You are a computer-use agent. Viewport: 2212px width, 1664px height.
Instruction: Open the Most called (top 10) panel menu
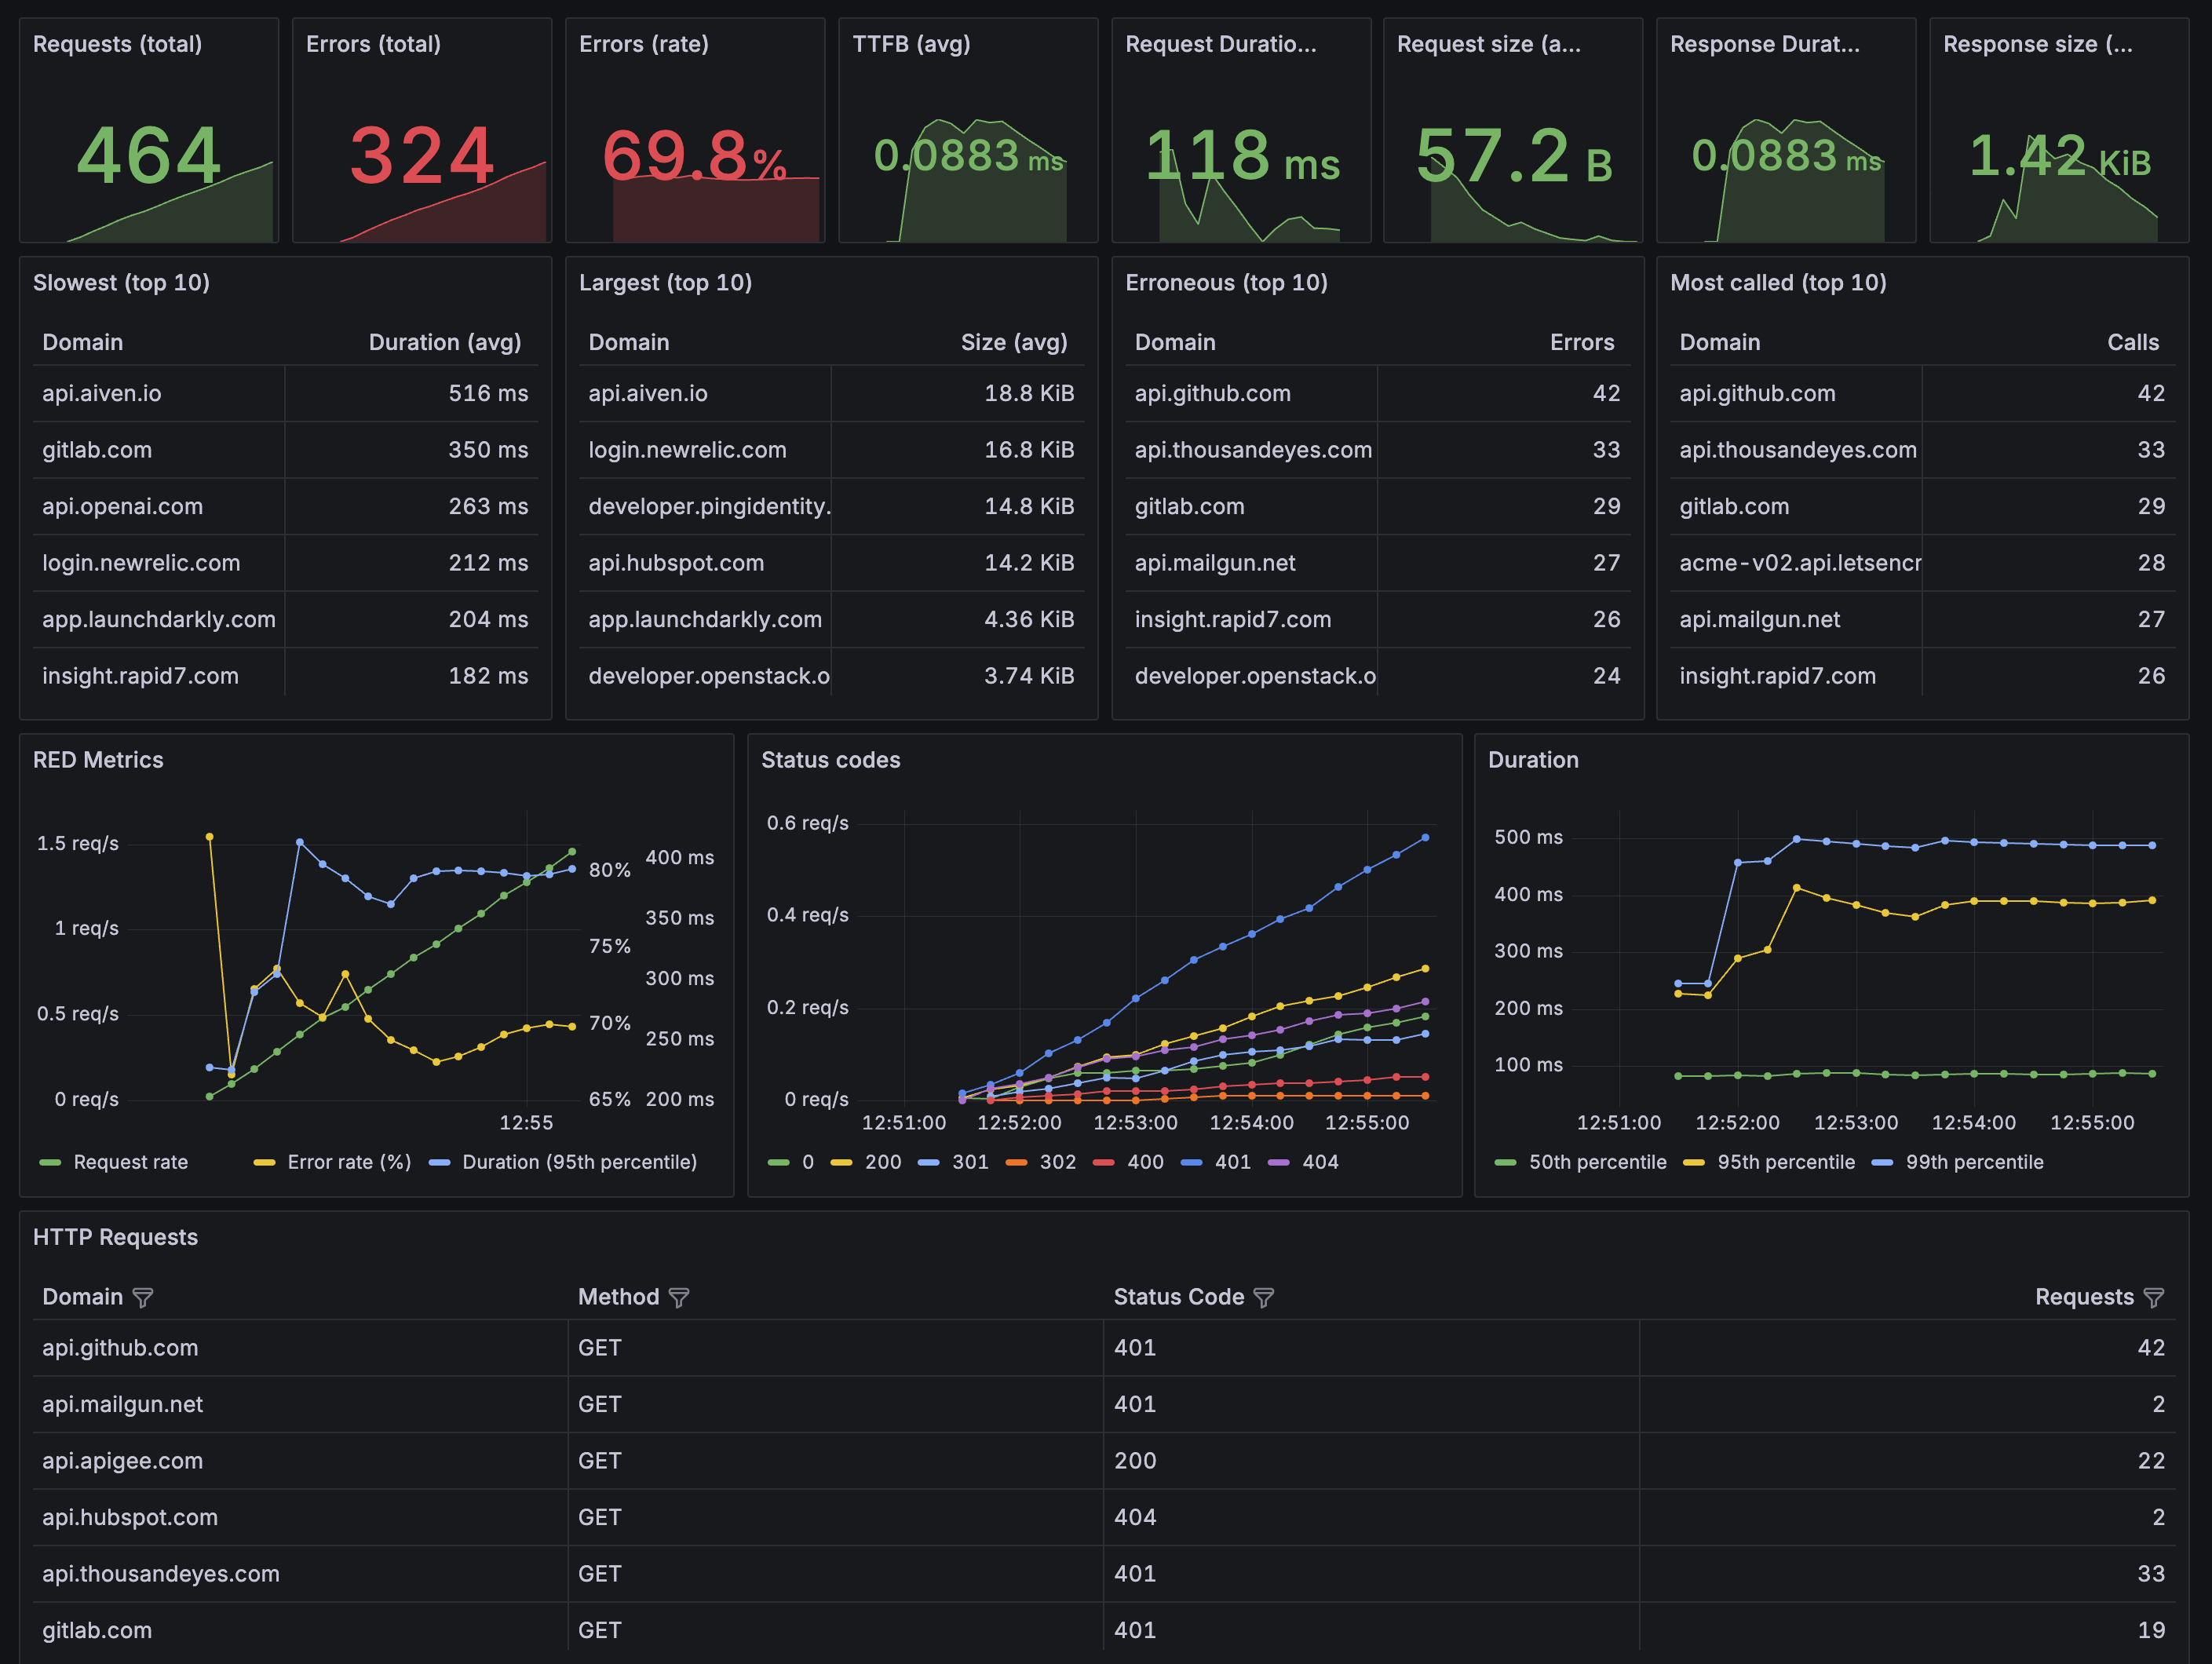click(1779, 283)
